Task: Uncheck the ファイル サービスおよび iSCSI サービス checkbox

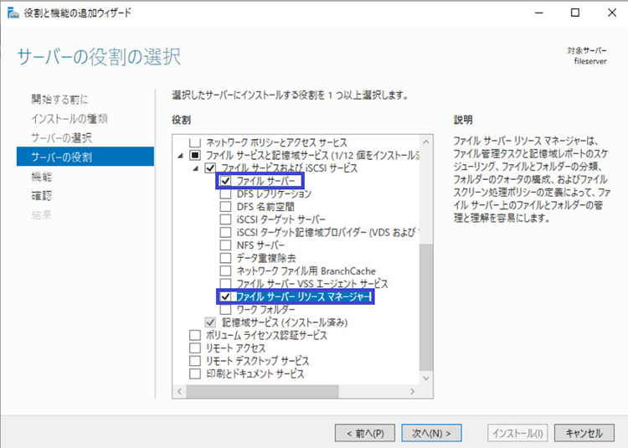Action: click(210, 168)
